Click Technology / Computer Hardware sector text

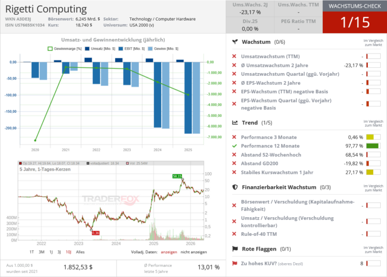(x=162, y=19)
